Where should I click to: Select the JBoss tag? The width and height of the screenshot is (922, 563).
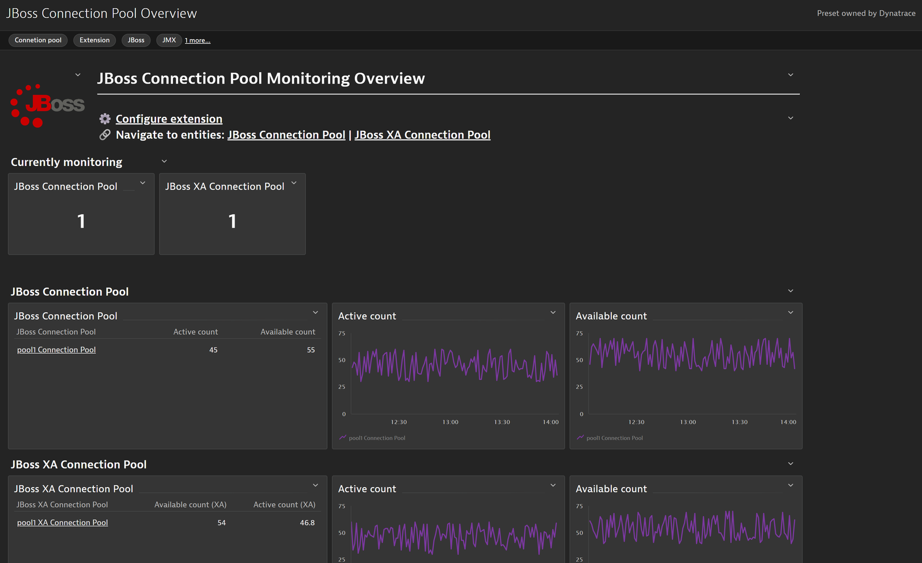(x=136, y=40)
